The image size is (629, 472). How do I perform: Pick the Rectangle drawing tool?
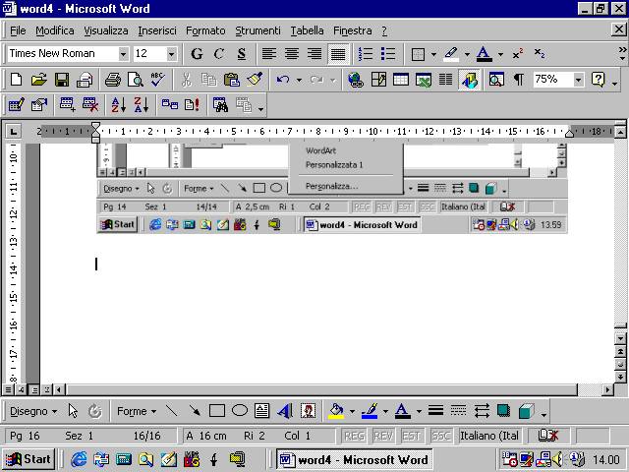pyautogui.click(x=217, y=411)
